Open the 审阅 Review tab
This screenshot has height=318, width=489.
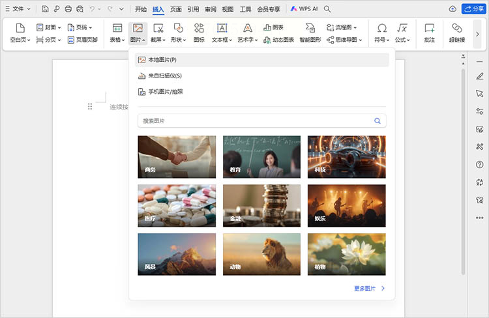point(210,9)
